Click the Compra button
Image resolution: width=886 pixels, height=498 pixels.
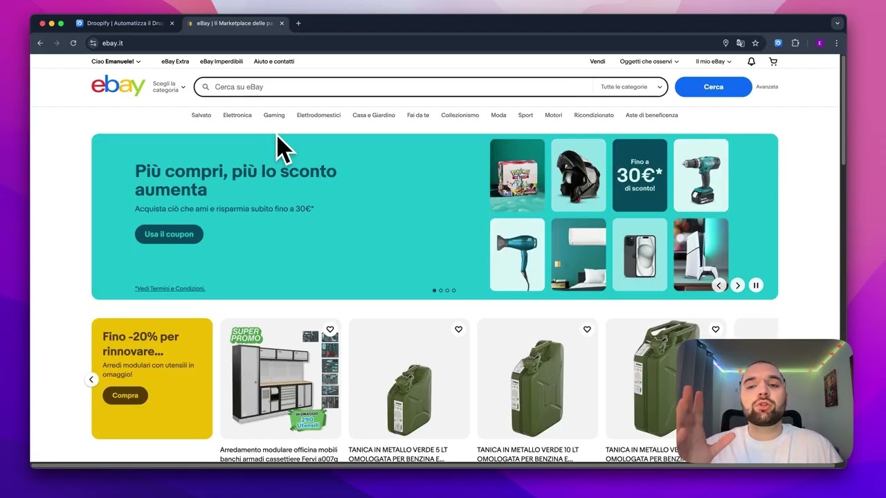pos(125,396)
